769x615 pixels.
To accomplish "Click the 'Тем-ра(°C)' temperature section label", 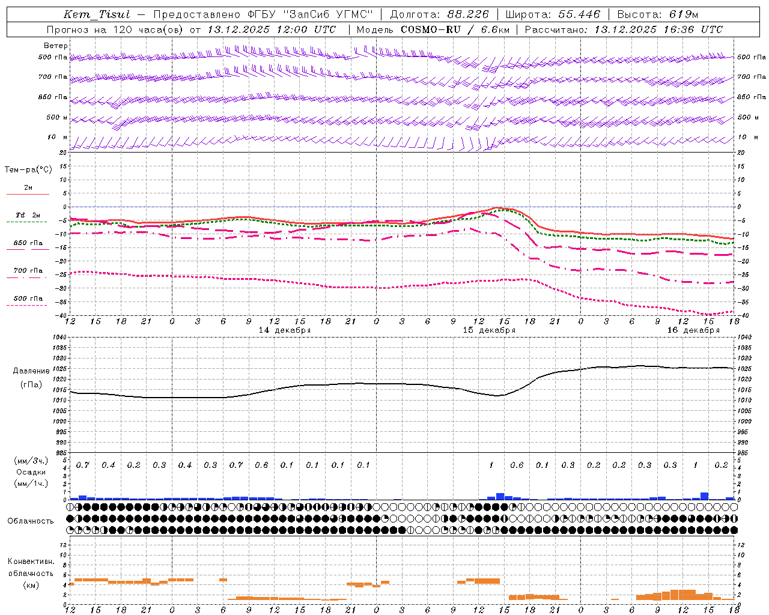I will pos(28,170).
